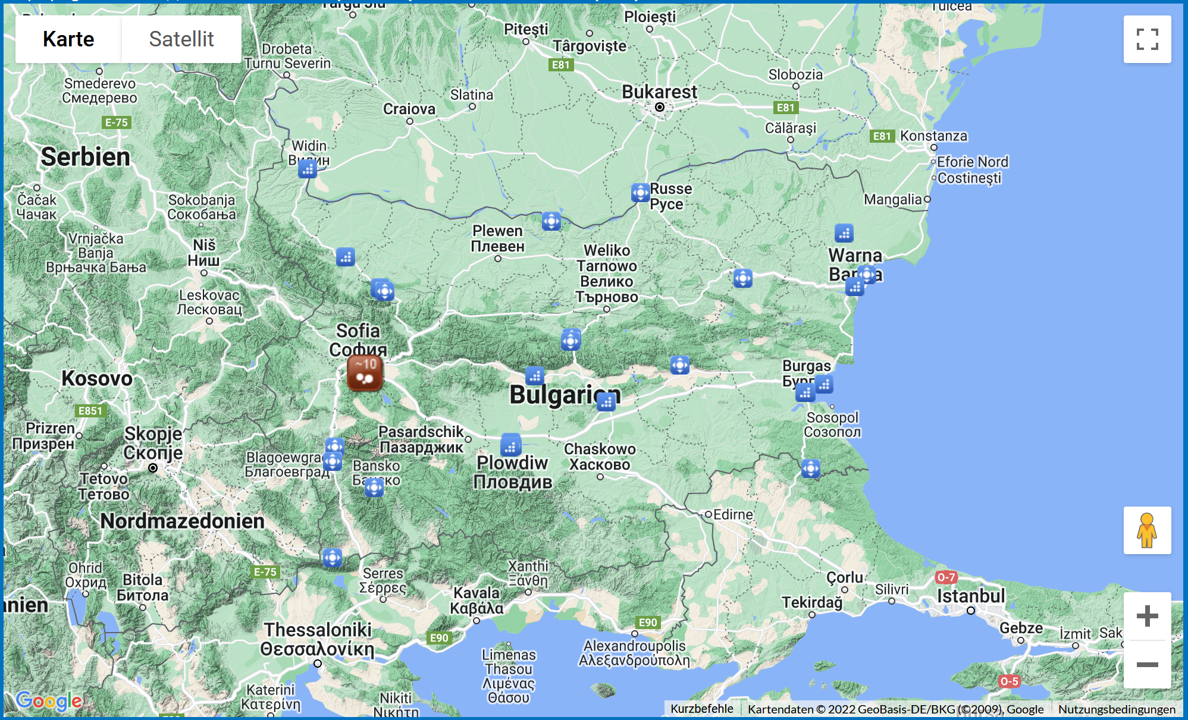Click the Istanbul city label

(x=971, y=596)
